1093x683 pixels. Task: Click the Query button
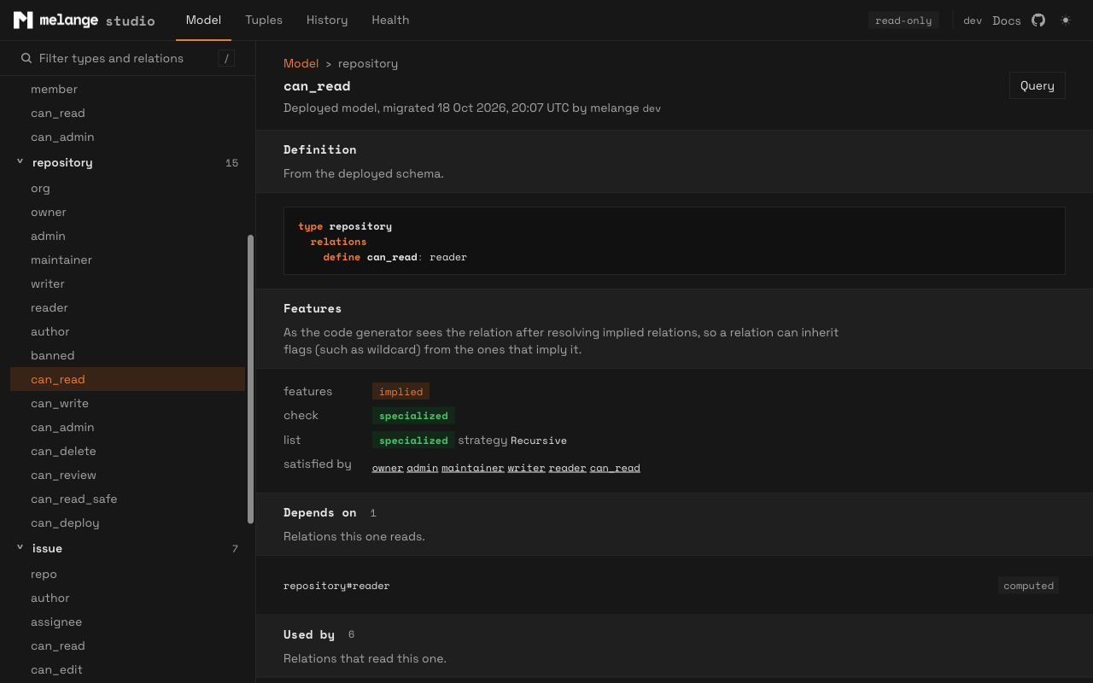[x=1037, y=85]
